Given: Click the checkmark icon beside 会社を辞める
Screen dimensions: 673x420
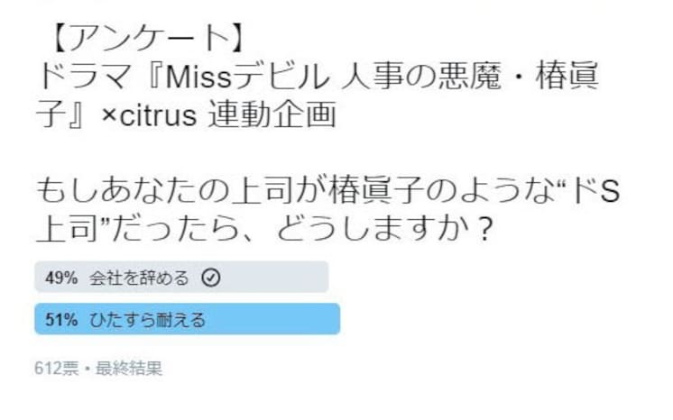Looking at the screenshot, I should (x=211, y=278).
